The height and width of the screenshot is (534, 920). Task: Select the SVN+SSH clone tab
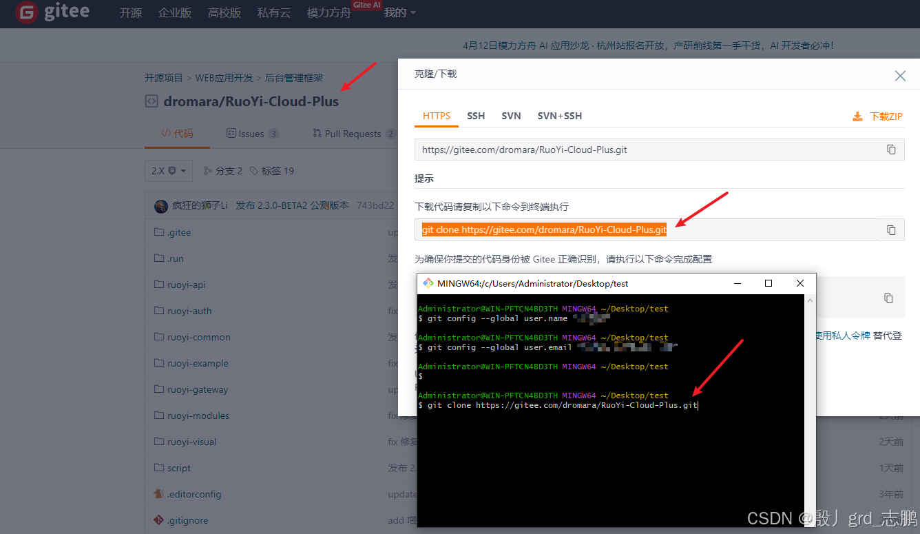pyautogui.click(x=560, y=116)
